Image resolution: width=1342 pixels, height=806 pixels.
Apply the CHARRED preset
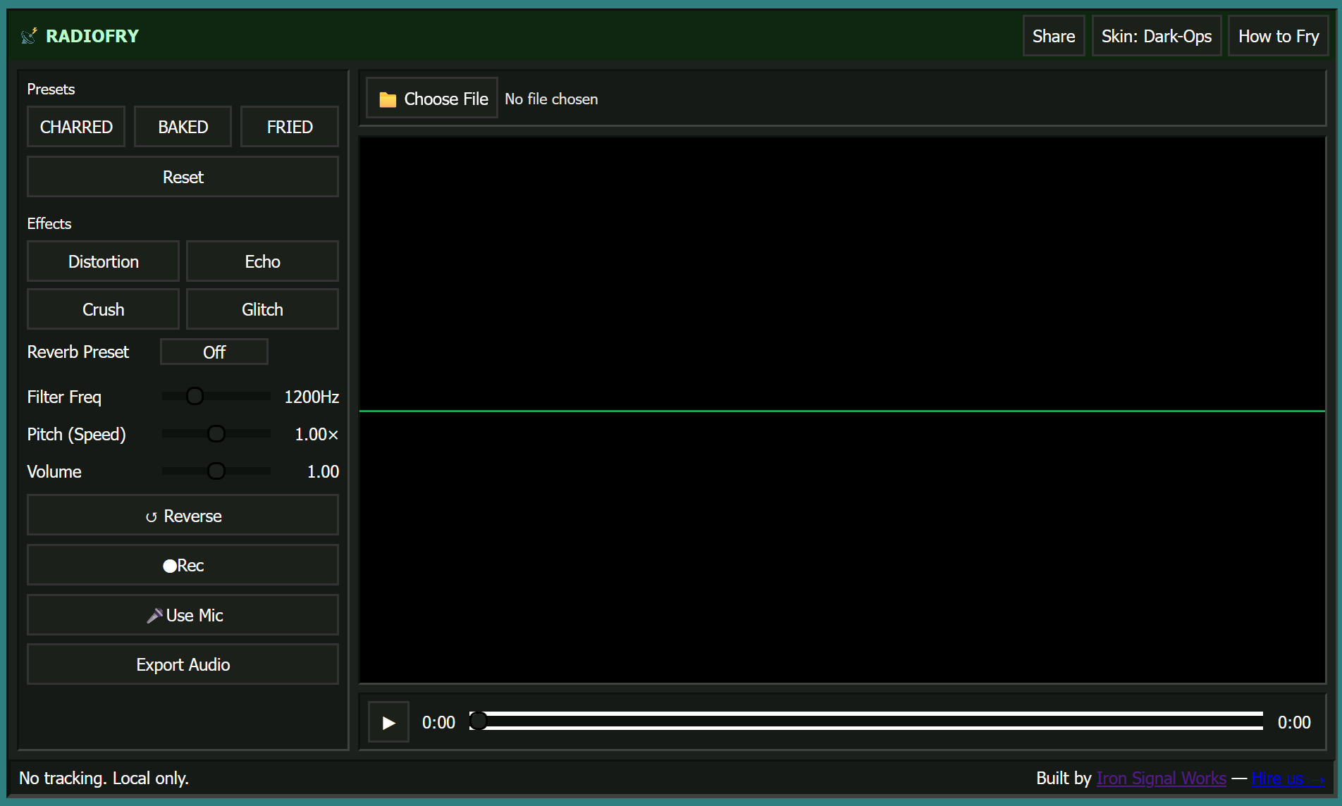click(x=76, y=127)
